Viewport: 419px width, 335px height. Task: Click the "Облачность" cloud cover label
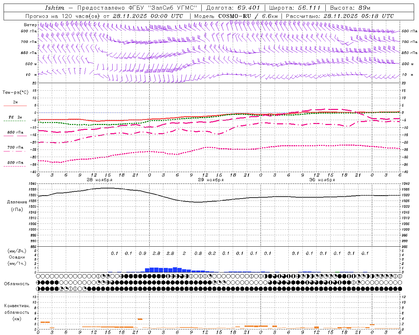coord(17,284)
